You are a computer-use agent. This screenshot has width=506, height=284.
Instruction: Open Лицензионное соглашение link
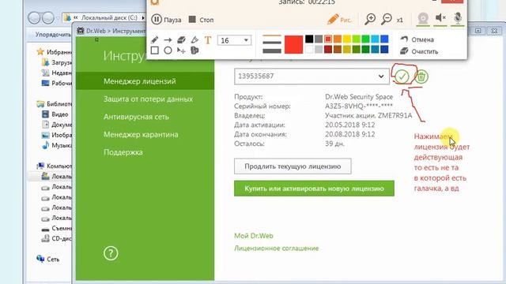[x=276, y=248]
